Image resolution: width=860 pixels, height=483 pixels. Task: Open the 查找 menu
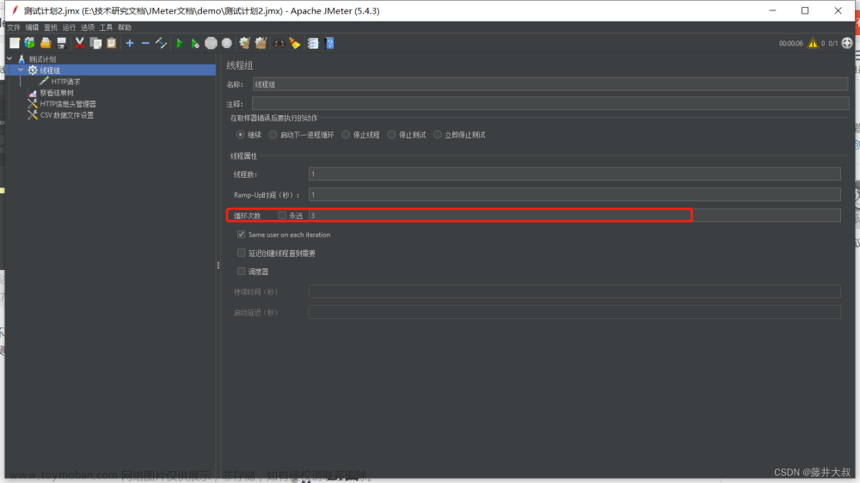pyautogui.click(x=51, y=28)
